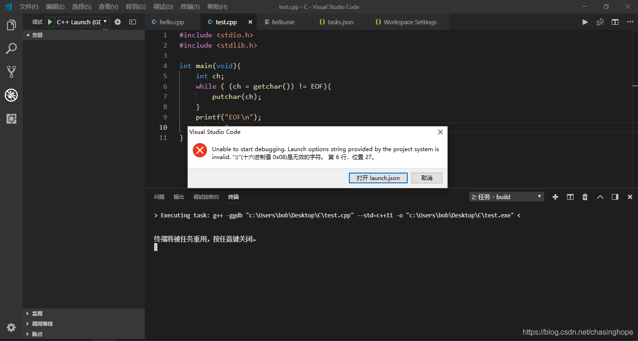Open the 编辑(E) menu
The image size is (638, 341).
point(55,7)
